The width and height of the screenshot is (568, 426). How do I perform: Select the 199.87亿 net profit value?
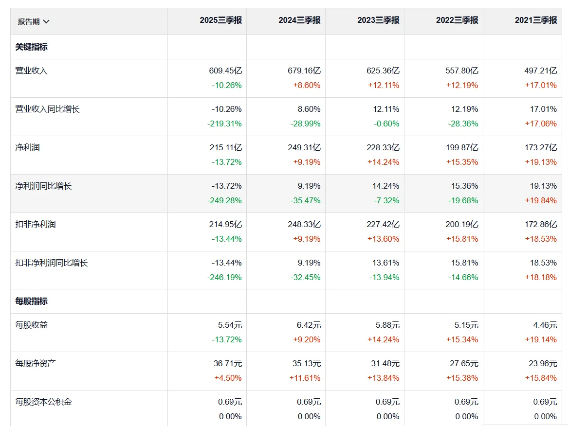(x=462, y=147)
